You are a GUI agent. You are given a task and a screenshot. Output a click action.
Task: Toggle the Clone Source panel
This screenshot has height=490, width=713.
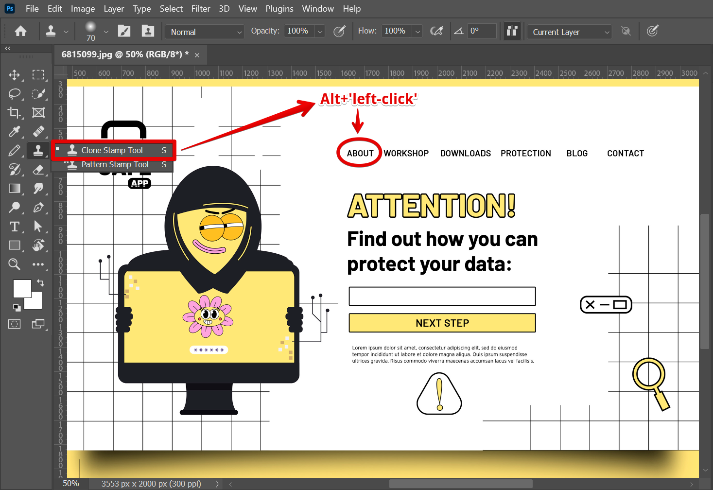point(148,32)
